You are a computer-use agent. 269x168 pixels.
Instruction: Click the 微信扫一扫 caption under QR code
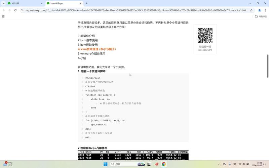[205, 47]
